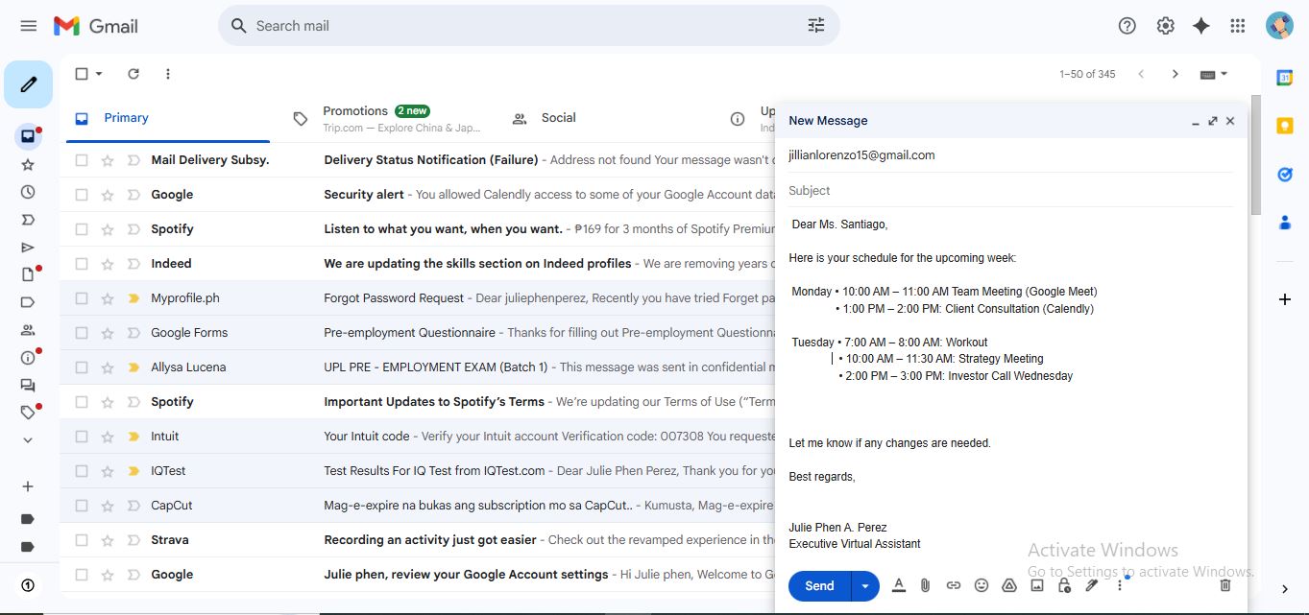Toggle confidential mode lock icon
This screenshot has width=1309, height=615.
coord(1064,585)
